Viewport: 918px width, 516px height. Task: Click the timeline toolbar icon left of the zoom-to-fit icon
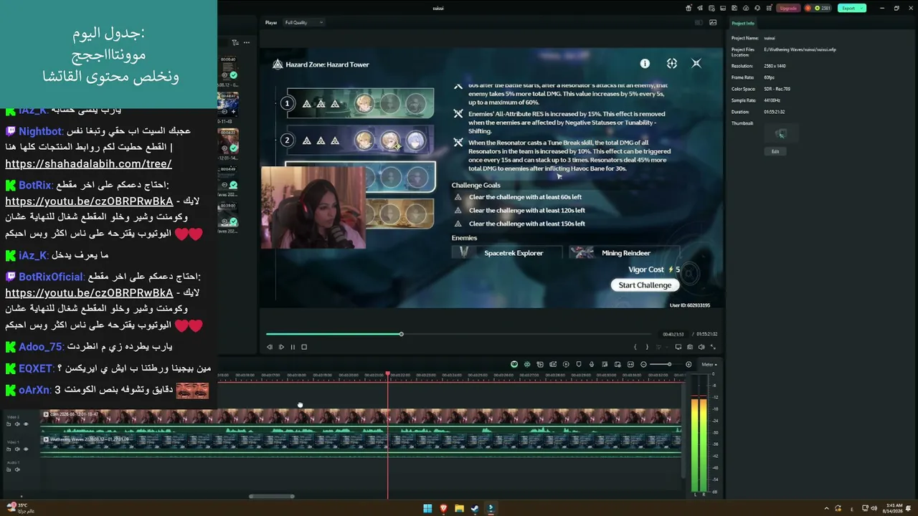click(x=617, y=364)
